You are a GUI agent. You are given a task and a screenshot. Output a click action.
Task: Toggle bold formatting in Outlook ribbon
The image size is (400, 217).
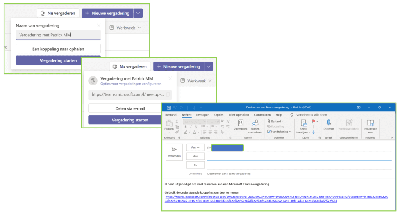pos(186,127)
